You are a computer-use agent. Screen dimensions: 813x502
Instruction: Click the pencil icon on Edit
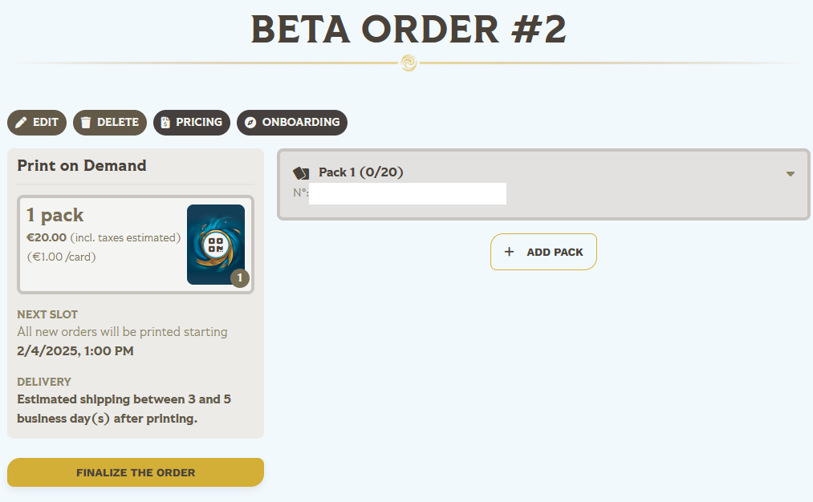(22, 123)
